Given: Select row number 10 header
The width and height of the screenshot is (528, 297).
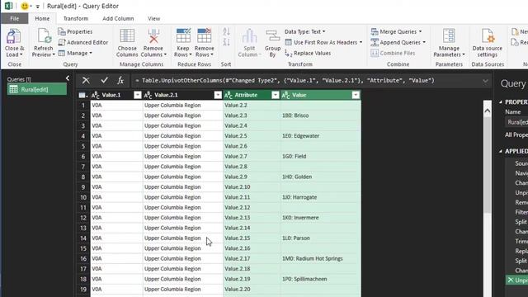Looking at the screenshot, I should [83, 197].
